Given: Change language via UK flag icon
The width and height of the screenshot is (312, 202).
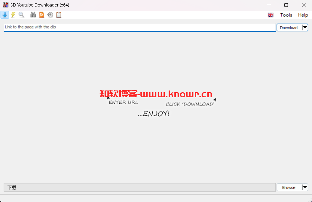Looking at the screenshot, I should [271, 15].
